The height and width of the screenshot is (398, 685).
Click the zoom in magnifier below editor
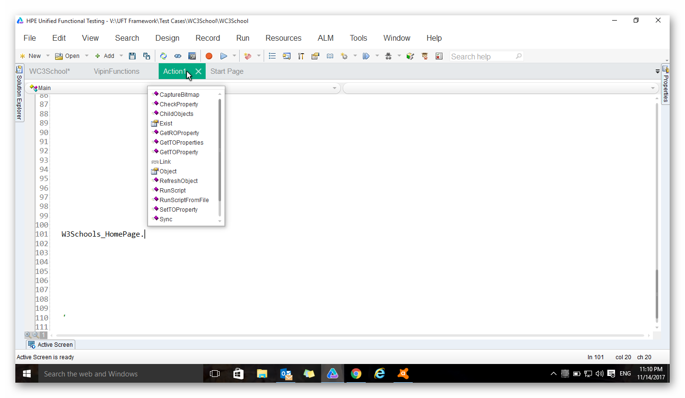(28, 335)
